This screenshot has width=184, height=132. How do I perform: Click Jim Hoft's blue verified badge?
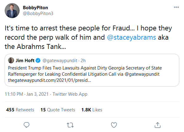click(x=38, y=61)
